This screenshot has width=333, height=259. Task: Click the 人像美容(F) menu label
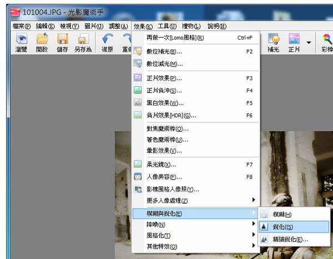[x=164, y=177]
